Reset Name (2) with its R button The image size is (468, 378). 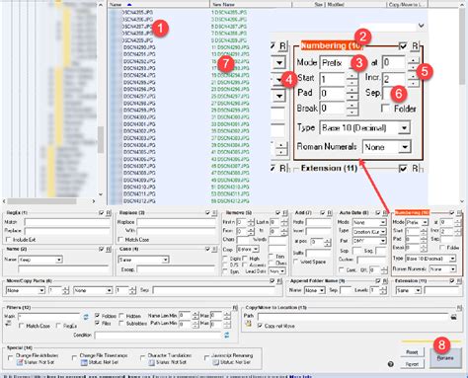[109, 250]
